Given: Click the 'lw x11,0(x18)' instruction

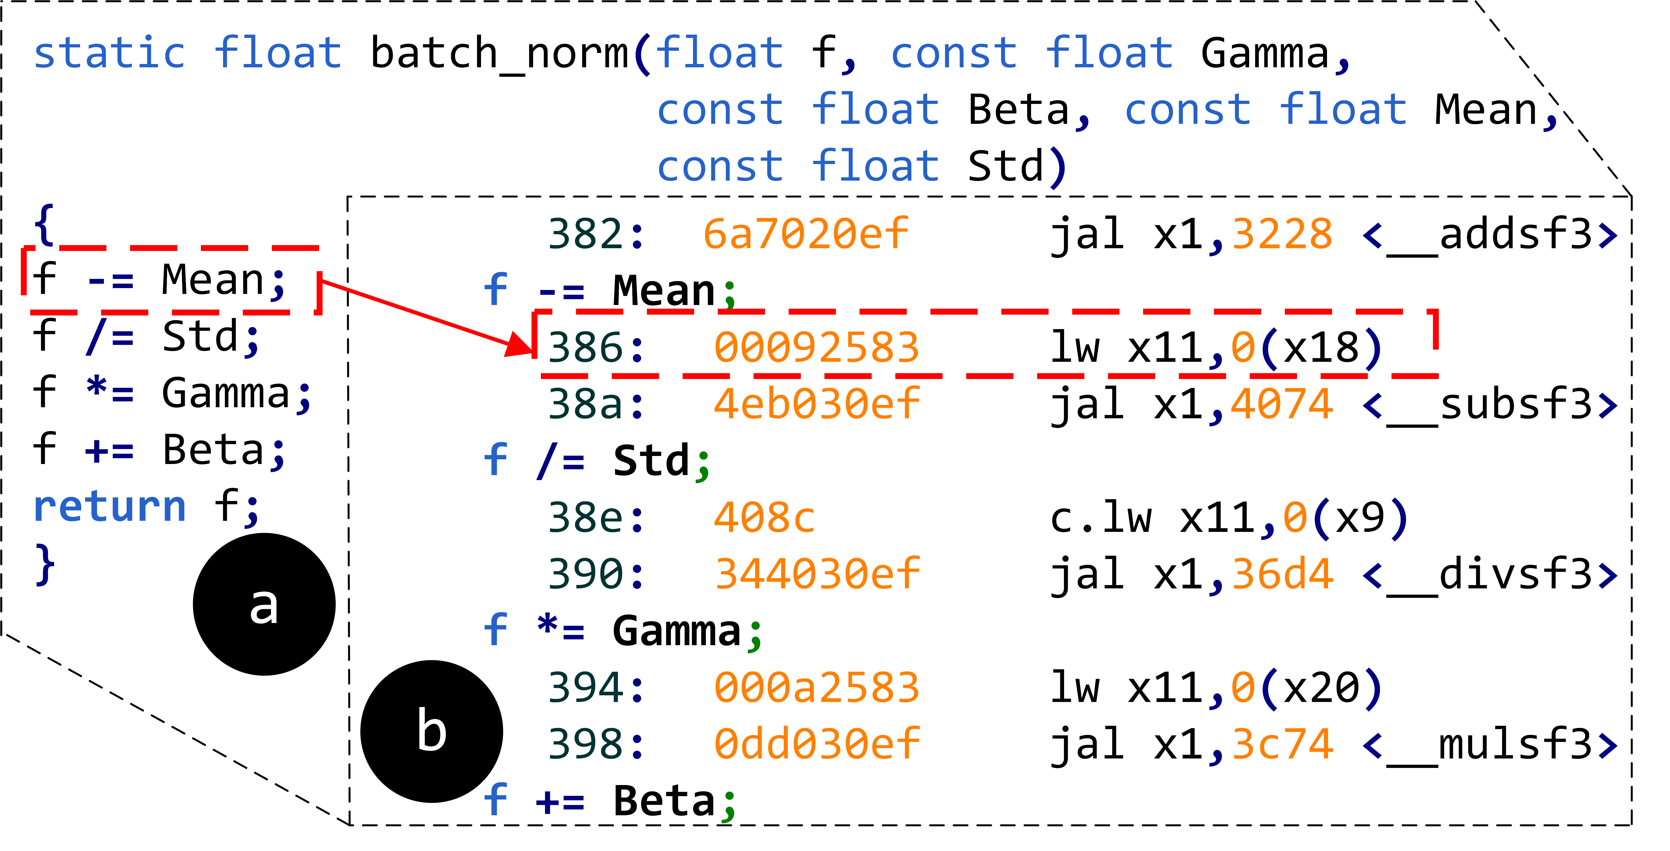Looking at the screenshot, I should point(1216,347).
